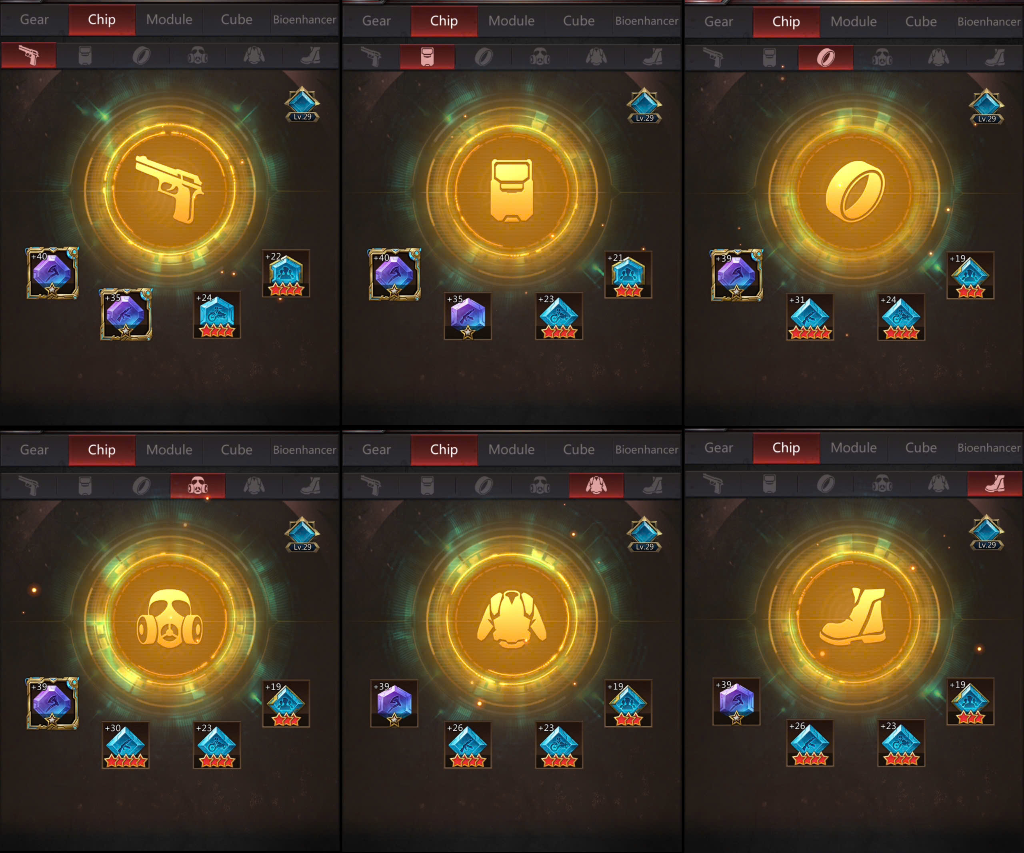Click the large golden jacket emblem
This screenshot has width=1024, height=853.
point(512,620)
